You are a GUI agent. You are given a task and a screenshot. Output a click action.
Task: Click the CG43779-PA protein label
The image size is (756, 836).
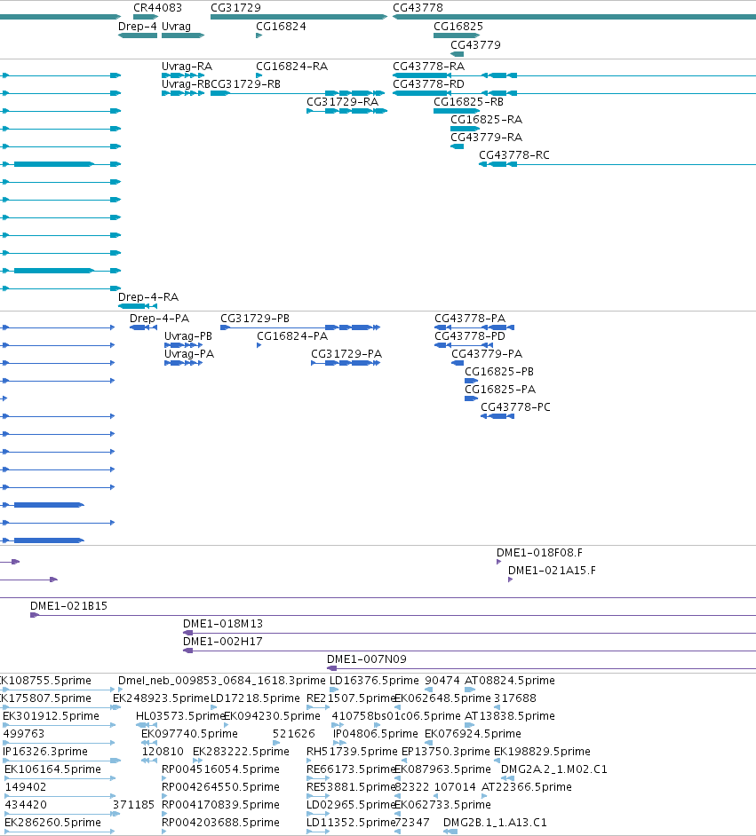(487, 354)
